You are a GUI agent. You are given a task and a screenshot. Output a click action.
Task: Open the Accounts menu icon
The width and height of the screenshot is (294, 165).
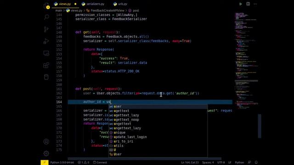pyautogui.click(x=46, y=142)
